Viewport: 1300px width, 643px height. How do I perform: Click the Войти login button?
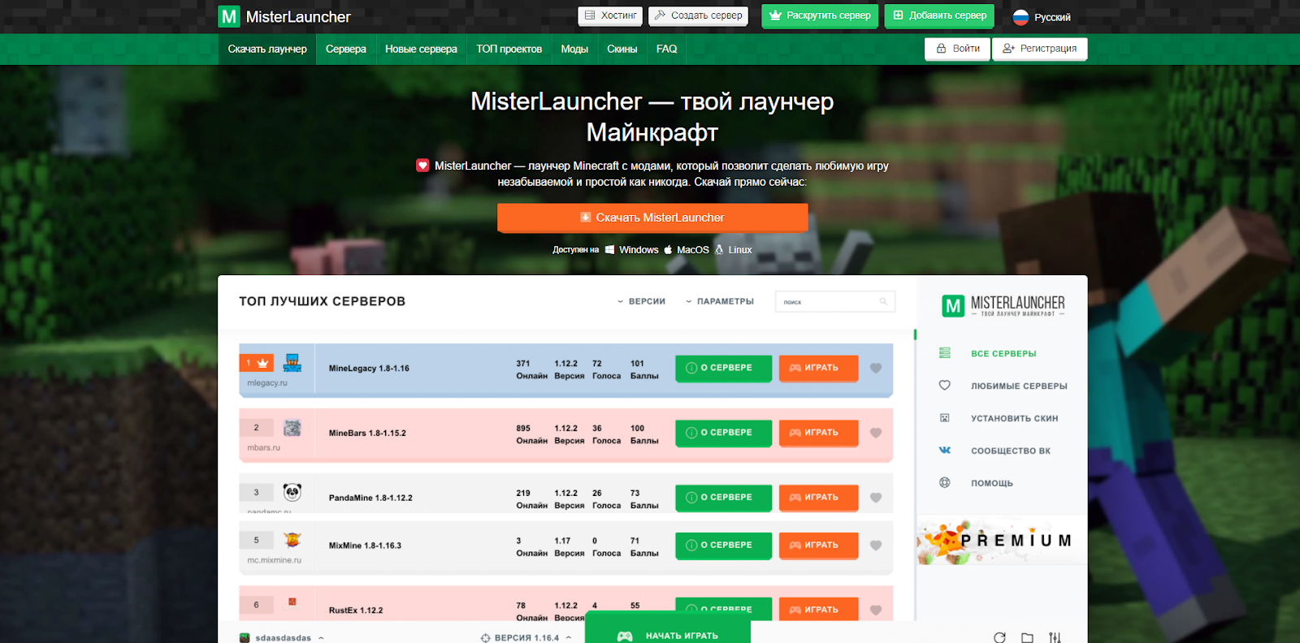point(957,49)
